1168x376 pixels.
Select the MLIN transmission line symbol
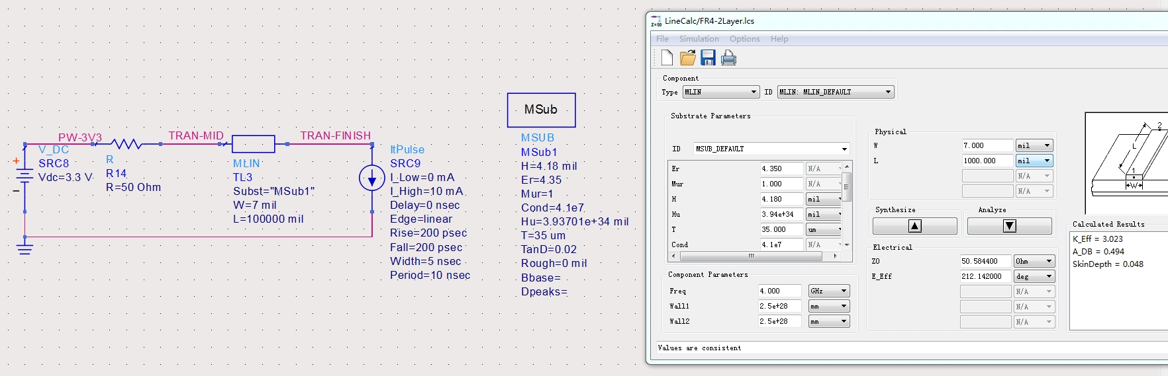point(254,144)
